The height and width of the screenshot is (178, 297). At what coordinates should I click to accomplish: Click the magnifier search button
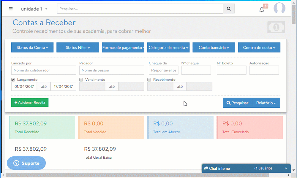229,9
